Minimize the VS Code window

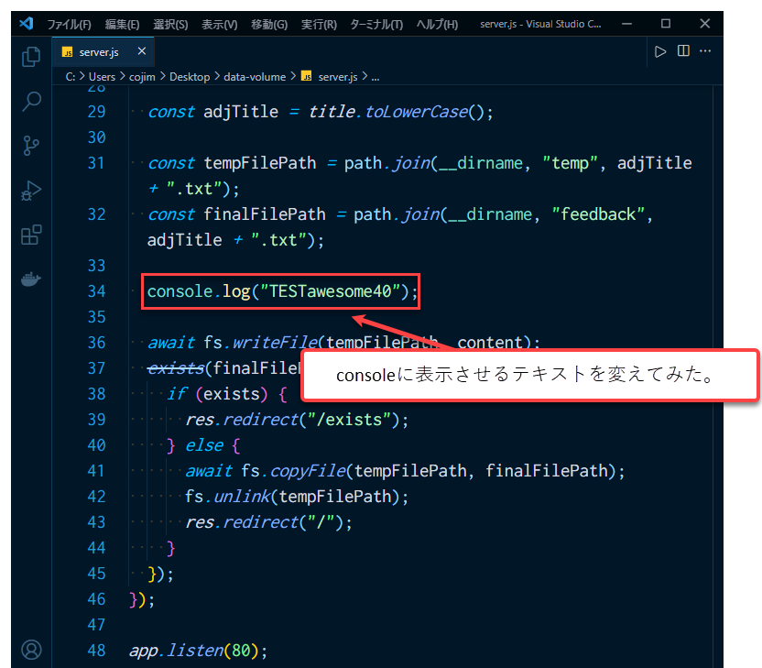(626, 23)
